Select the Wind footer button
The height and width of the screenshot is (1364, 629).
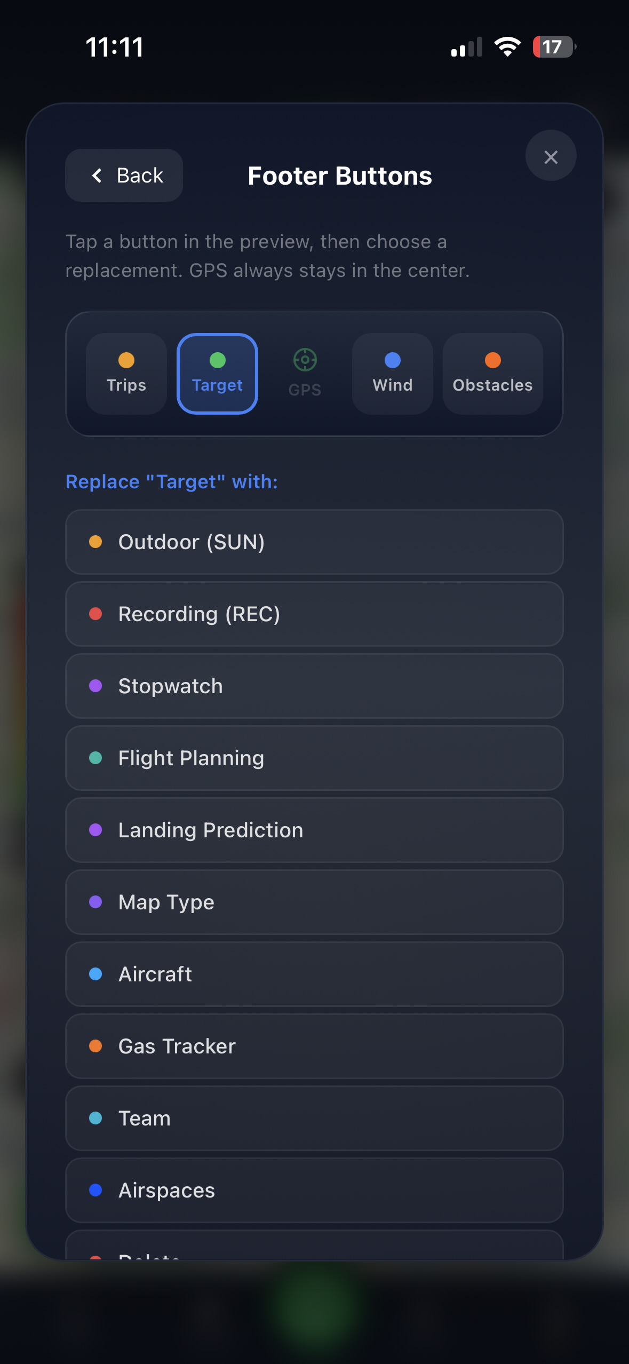tap(392, 374)
